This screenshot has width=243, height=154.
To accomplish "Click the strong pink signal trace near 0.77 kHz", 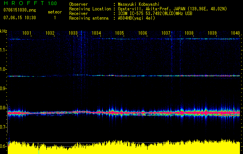I will tap(124, 113).
